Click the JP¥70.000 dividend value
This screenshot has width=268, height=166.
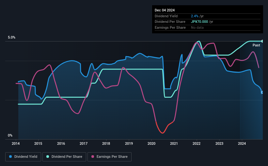[199, 22]
